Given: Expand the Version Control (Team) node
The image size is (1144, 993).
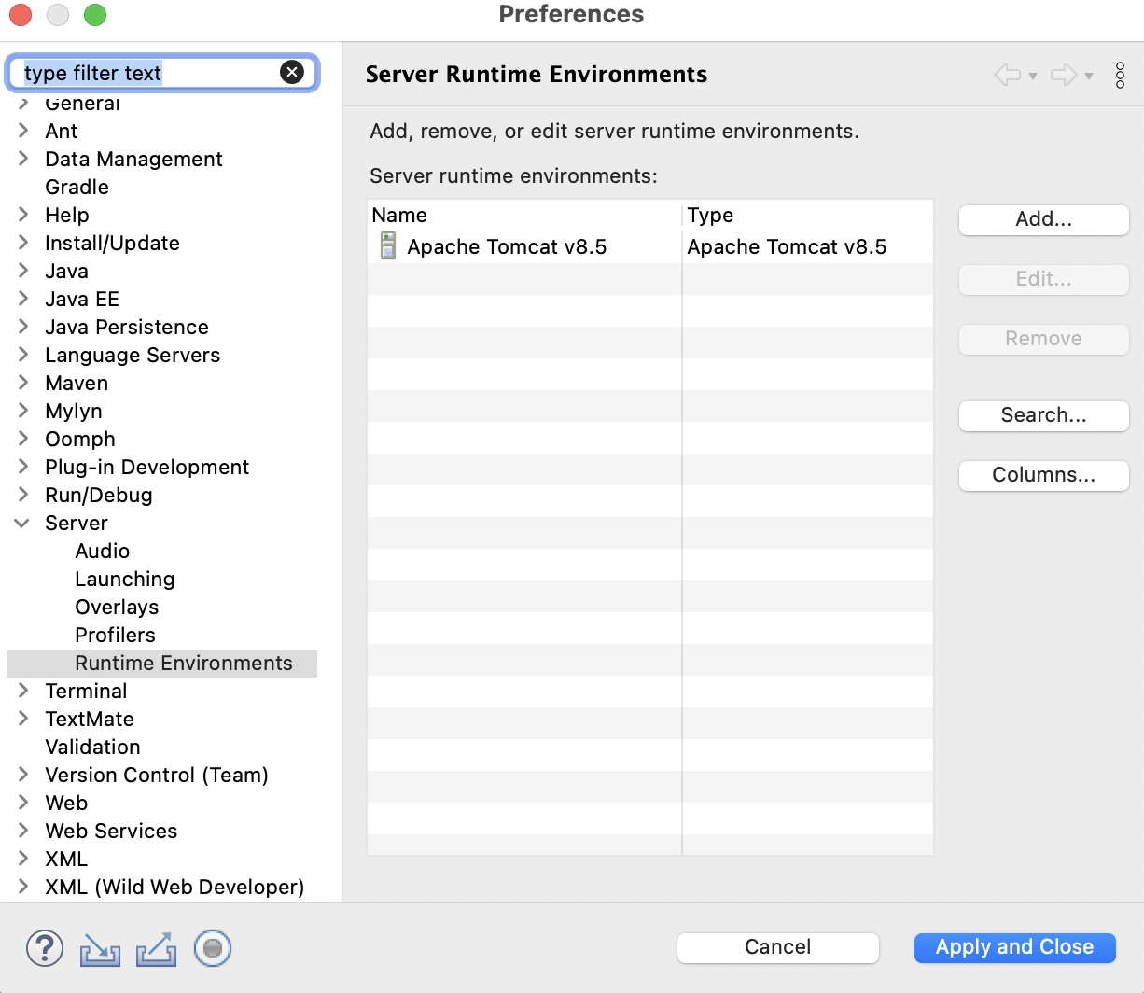Looking at the screenshot, I should [23, 775].
